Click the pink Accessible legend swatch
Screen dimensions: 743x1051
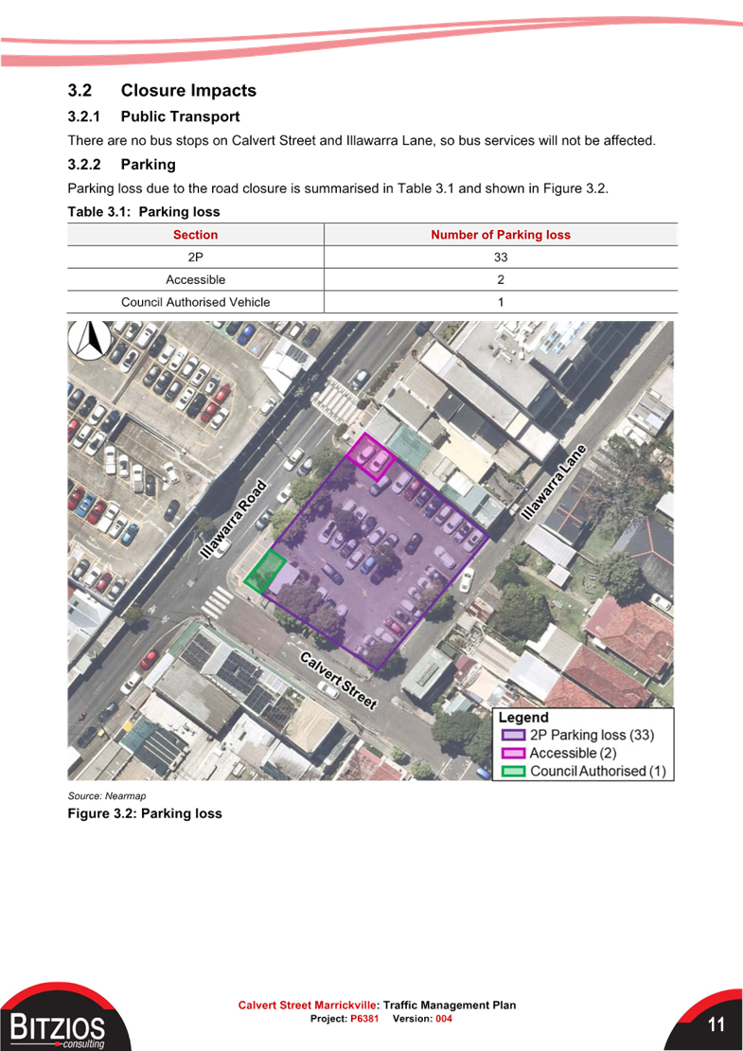pyautogui.click(x=513, y=753)
